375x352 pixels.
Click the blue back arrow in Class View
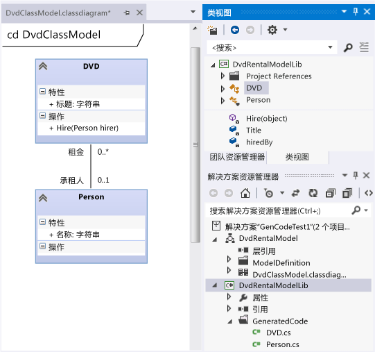(x=235, y=30)
